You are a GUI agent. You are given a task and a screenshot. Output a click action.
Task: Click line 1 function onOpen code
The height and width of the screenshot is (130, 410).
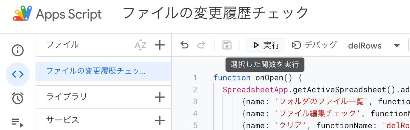pos(257,78)
